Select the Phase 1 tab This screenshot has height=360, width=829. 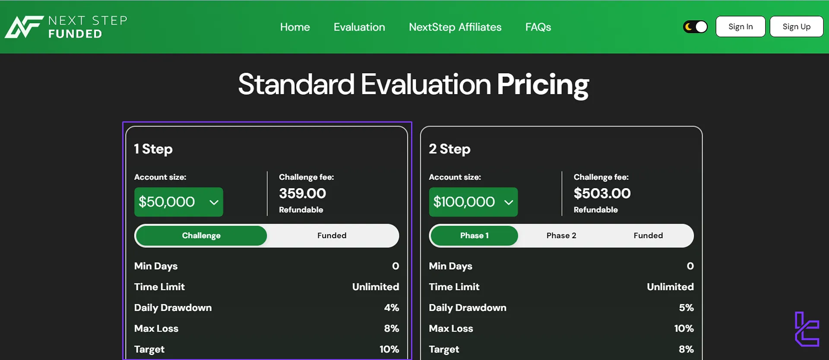pos(474,235)
